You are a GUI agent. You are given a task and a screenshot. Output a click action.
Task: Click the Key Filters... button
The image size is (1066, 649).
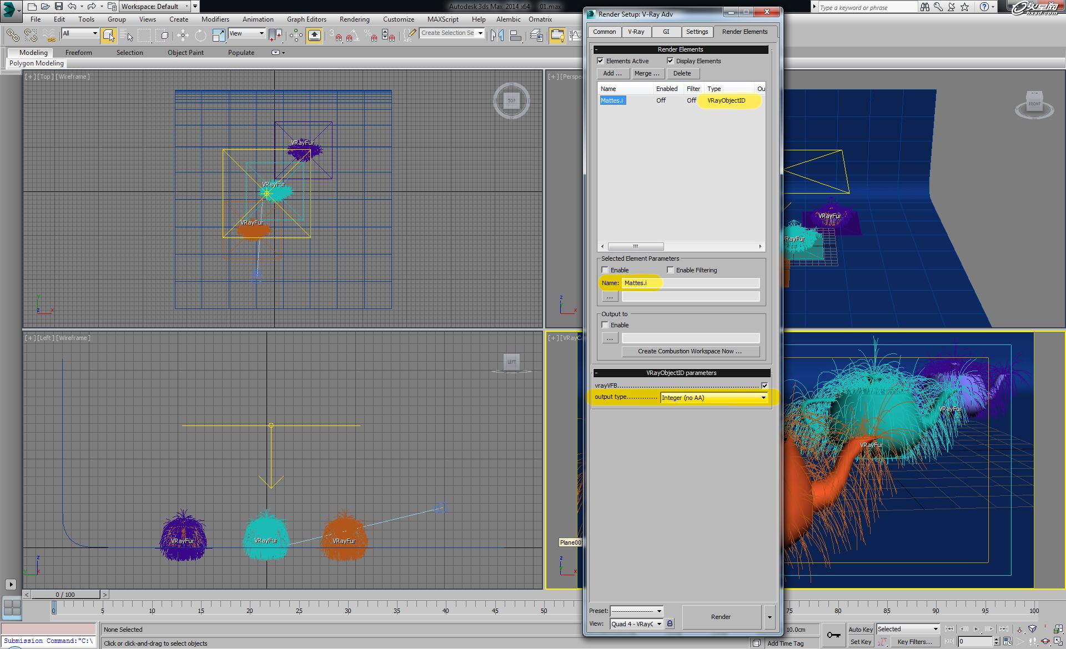(914, 642)
